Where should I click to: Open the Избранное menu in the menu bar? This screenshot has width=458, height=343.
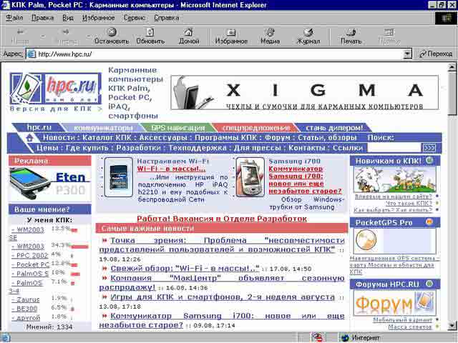tap(99, 18)
